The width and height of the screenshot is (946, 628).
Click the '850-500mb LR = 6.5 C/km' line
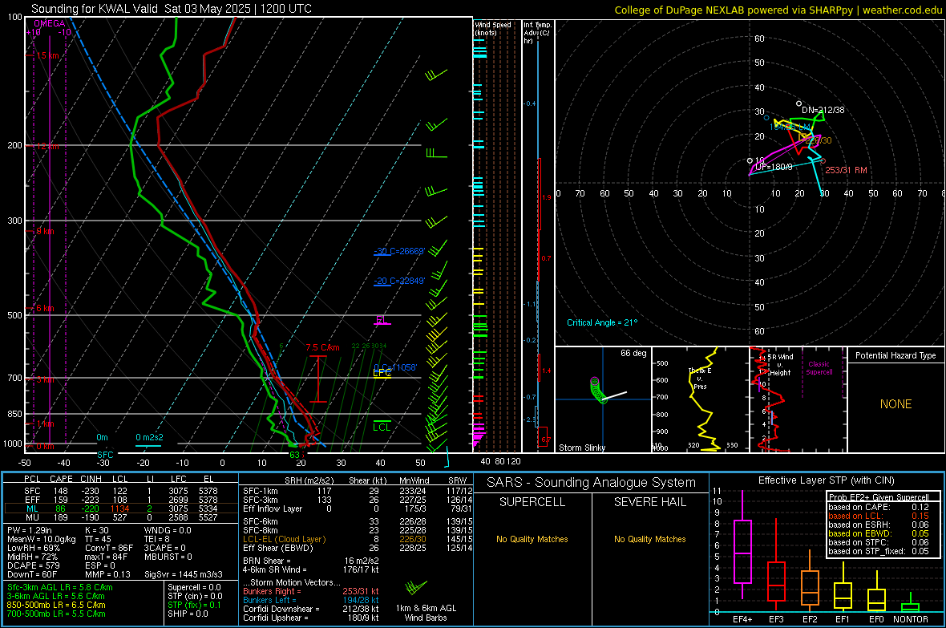(56, 605)
